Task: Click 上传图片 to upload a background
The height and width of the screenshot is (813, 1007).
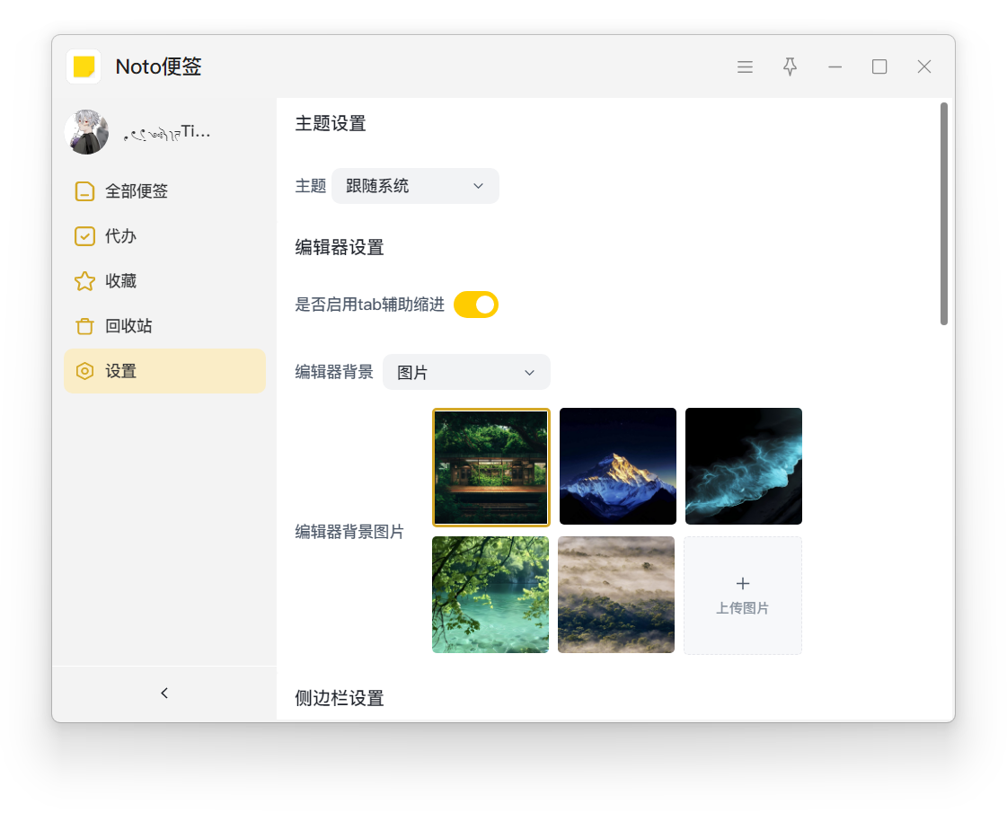Action: pos(742,595)
